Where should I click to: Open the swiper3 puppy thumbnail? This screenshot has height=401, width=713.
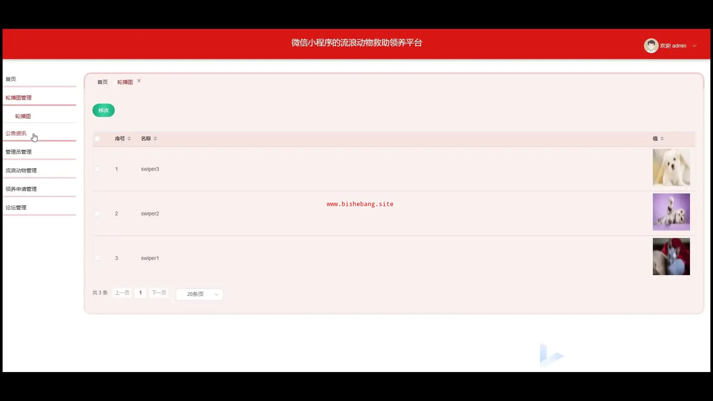point(671,167)
